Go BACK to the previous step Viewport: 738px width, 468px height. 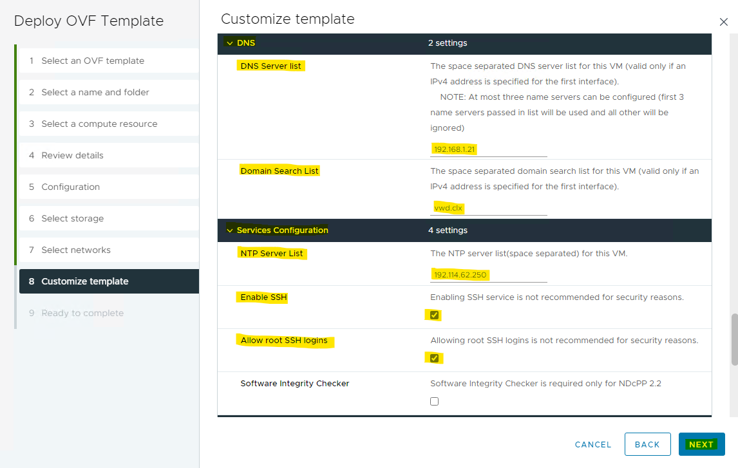coord(647,444)
